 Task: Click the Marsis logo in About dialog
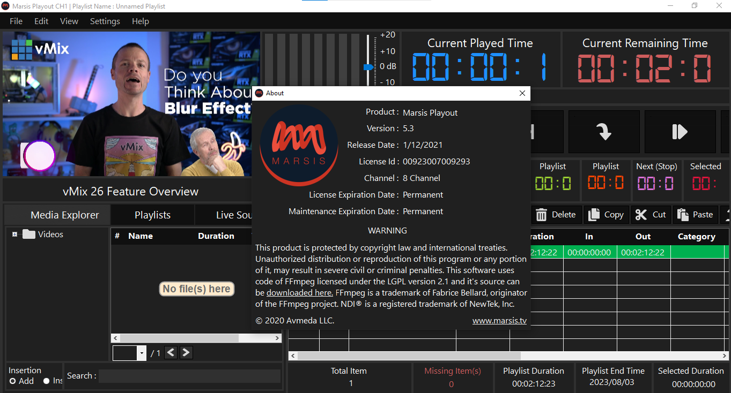[x=299, y=145]
